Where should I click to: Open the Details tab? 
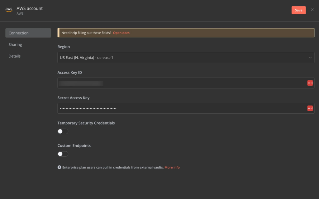pyautogui.click(x=14, y=56)
